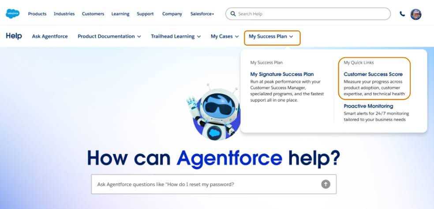Screen dimensions: 434x209
Task: Click the Salesforce cloud logo
Action: pyautogui.click(x=13, y=14)
